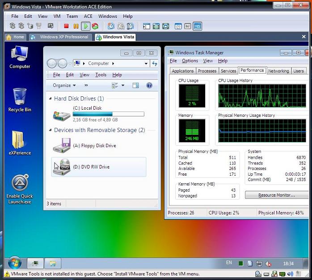Click the highlighted console view toolbar icon

[x=198, y=26]
